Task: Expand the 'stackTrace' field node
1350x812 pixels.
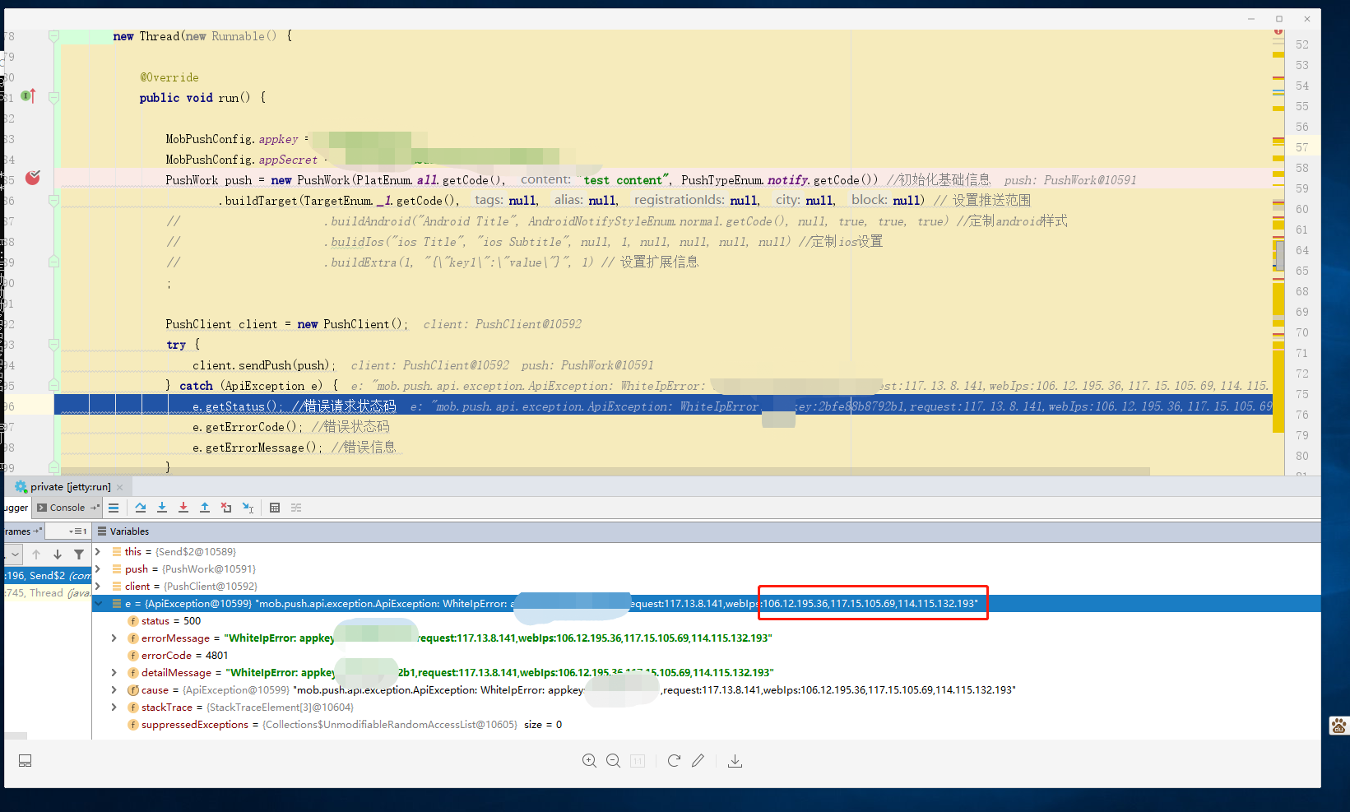Action: [x=114, y=708]
